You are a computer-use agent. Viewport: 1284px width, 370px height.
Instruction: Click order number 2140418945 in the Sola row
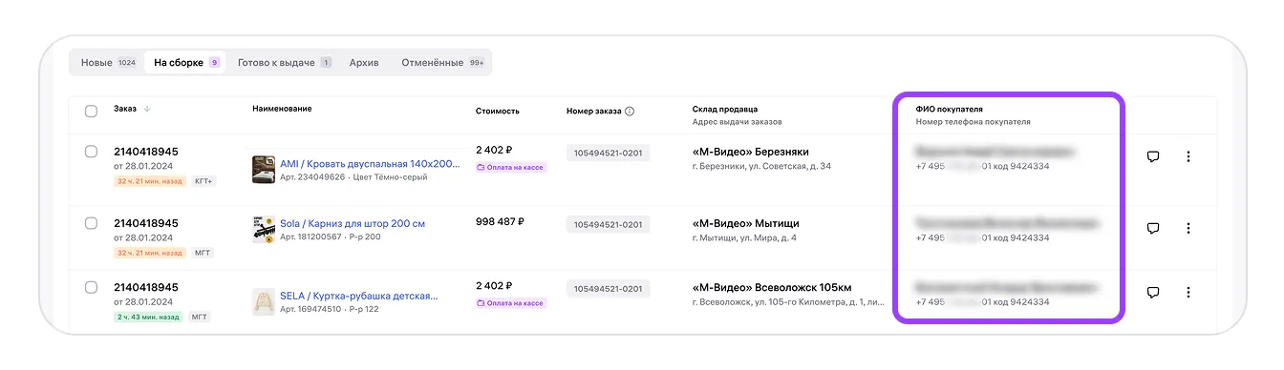tap(146, 223)
